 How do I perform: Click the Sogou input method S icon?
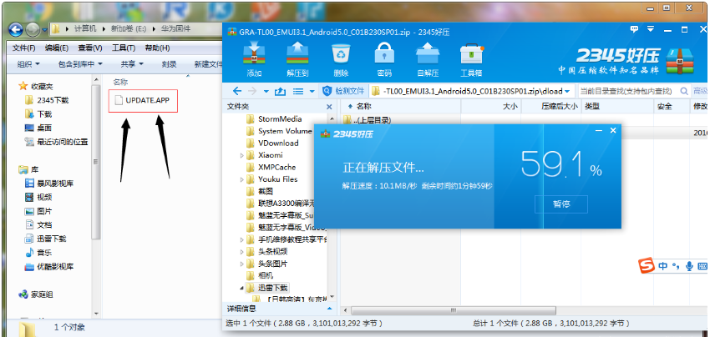coord(647,266)
